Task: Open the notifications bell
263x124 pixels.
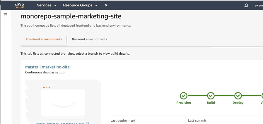Action: coord(246,5)
